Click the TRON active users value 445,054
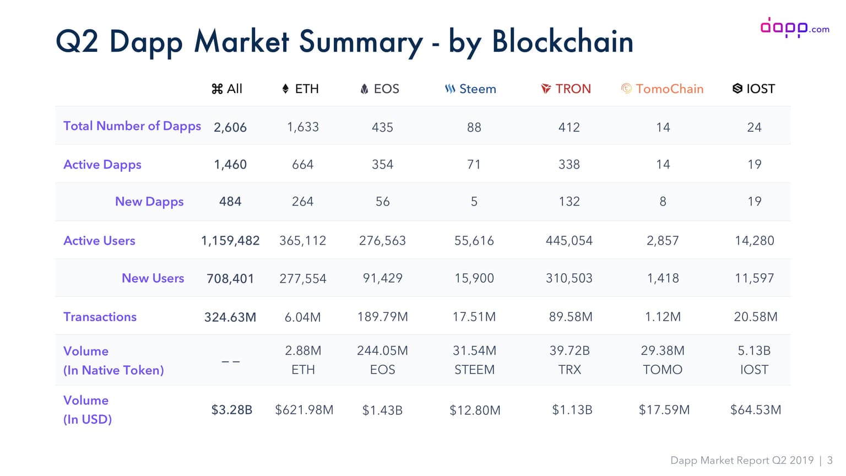Image resolution: width=846 pixels, height=476 pixels. 569,241
